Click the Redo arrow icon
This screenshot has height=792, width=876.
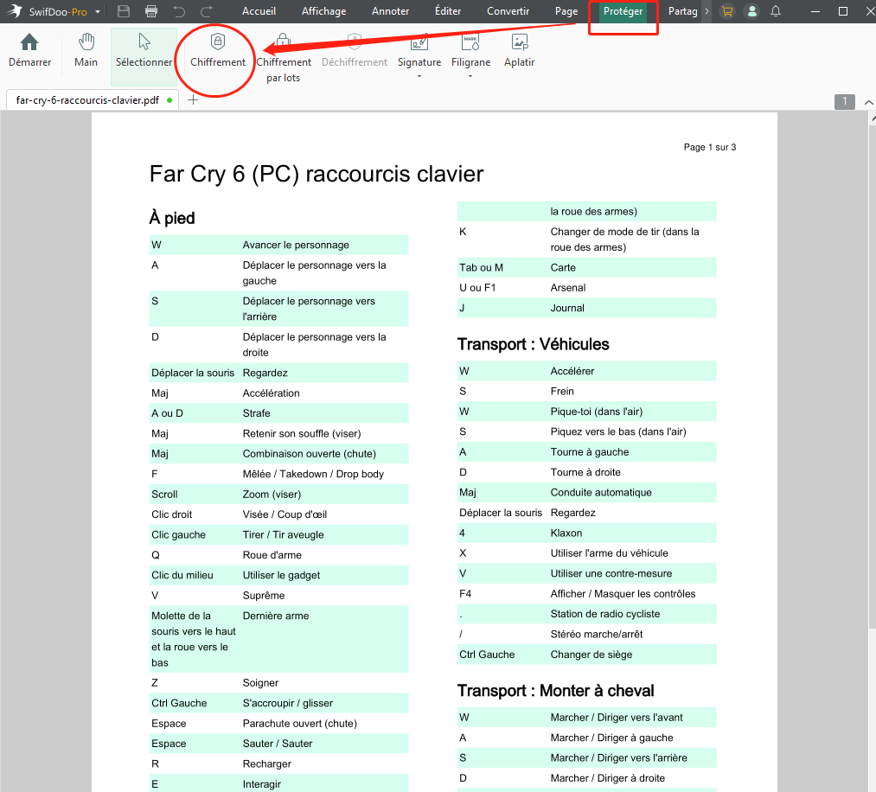coord(207,11)
